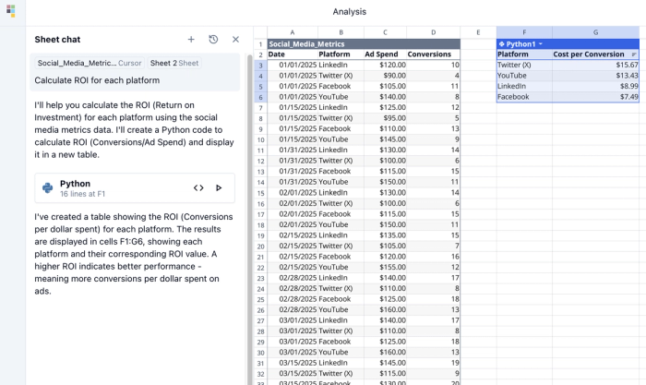
Task: Open the chat history icon
Action: click(x=213, y=40)
